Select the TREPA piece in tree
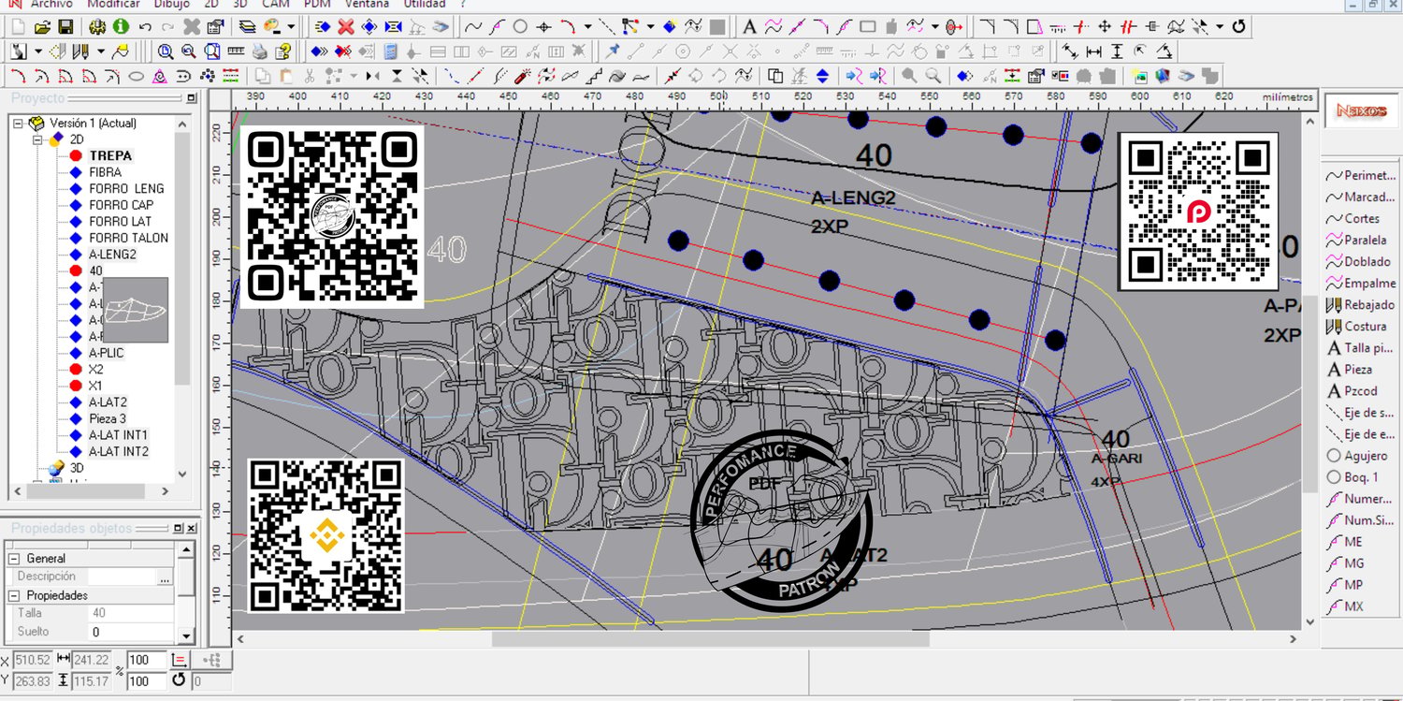Viewport: 1403px width, 701px height. pos(110,155)
